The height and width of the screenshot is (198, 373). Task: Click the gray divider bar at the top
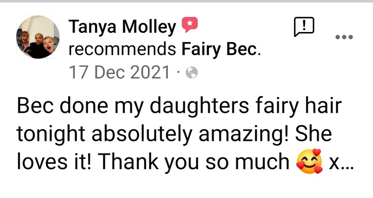186,1
